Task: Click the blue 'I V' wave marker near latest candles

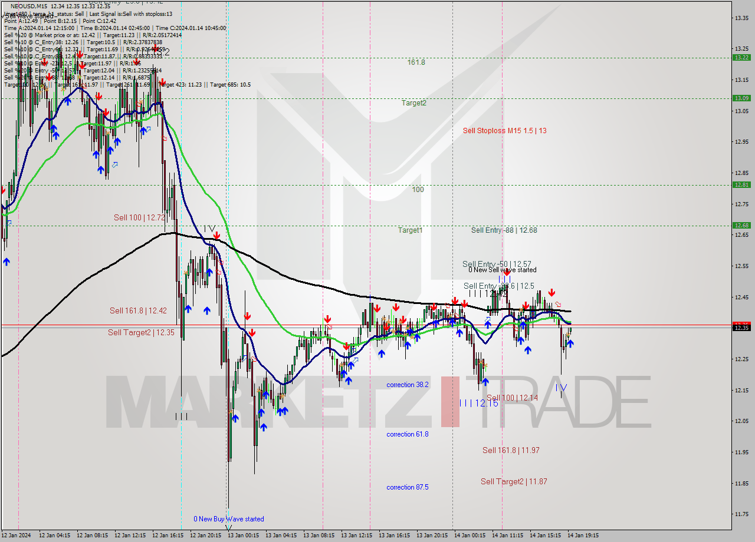Action: [561, 387]
